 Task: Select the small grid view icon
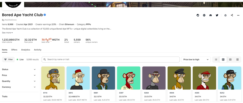[223, 60]
